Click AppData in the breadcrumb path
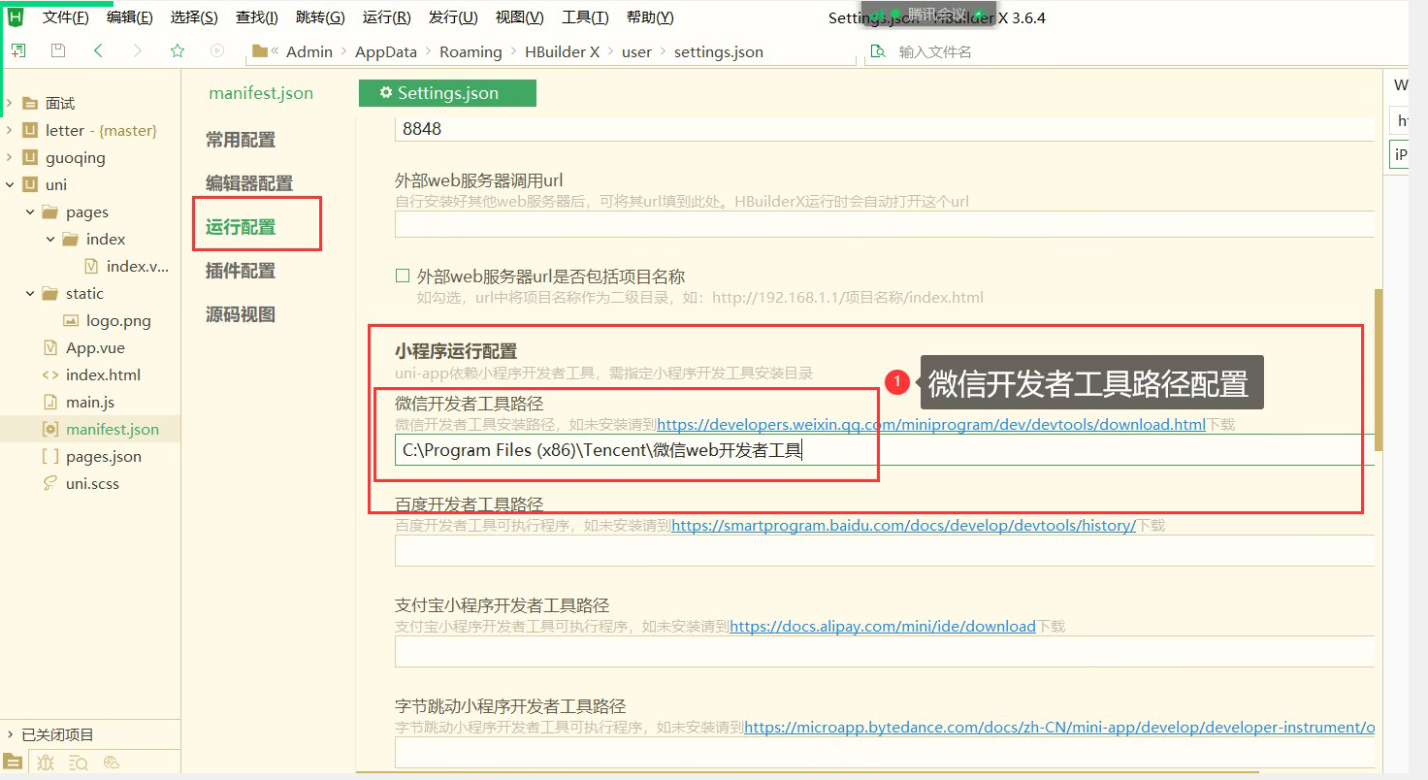The height and width of the screenshot is (780, 1428). click(x=386, y=52)
